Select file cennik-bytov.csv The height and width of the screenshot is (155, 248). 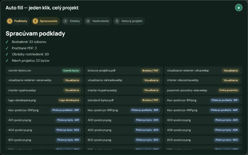[x=45, y=71]
